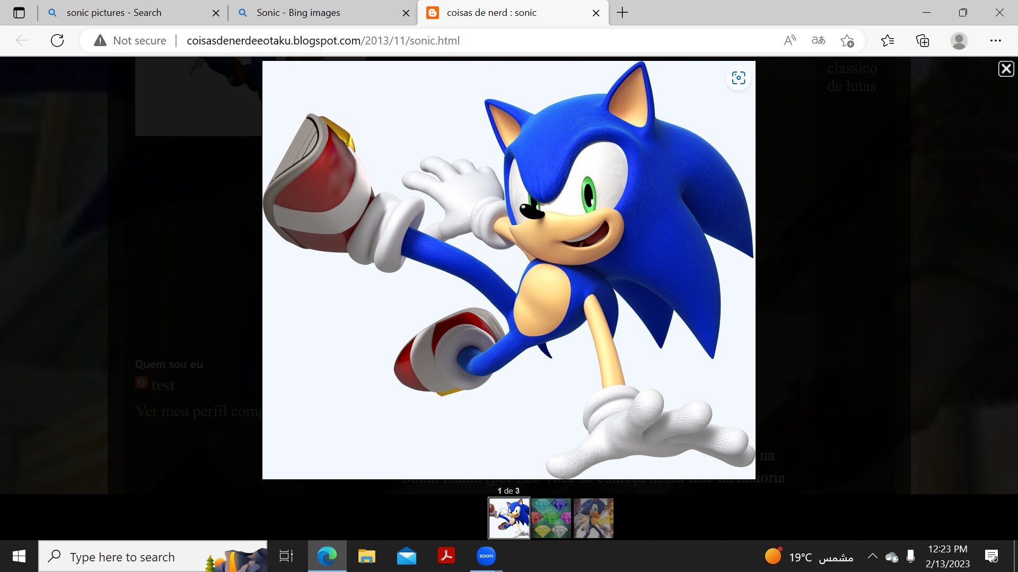Open File Explorer from the taskbar
The width and height of the screenshot is (1018, 572).
[367, 556]
